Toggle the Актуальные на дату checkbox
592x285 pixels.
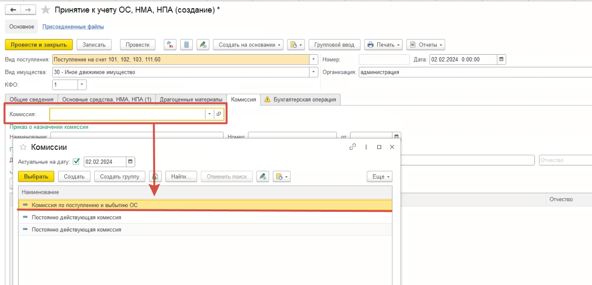76,162
